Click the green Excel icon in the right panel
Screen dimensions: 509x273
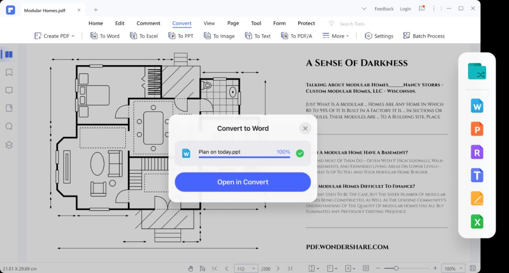[x=477, y=222]
